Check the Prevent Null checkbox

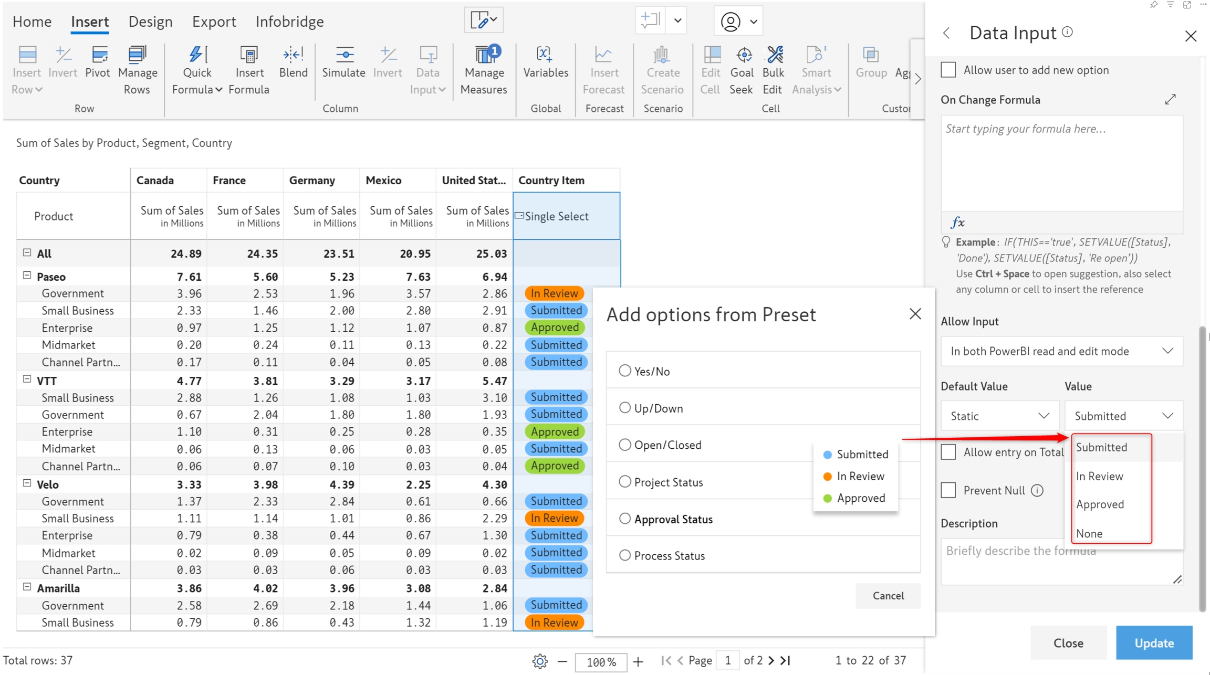click(x=948, y=490)
